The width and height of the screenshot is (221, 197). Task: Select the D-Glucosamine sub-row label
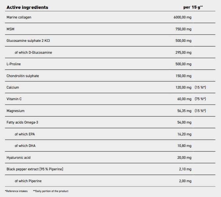pyautogui.click(x=33, y=52)
